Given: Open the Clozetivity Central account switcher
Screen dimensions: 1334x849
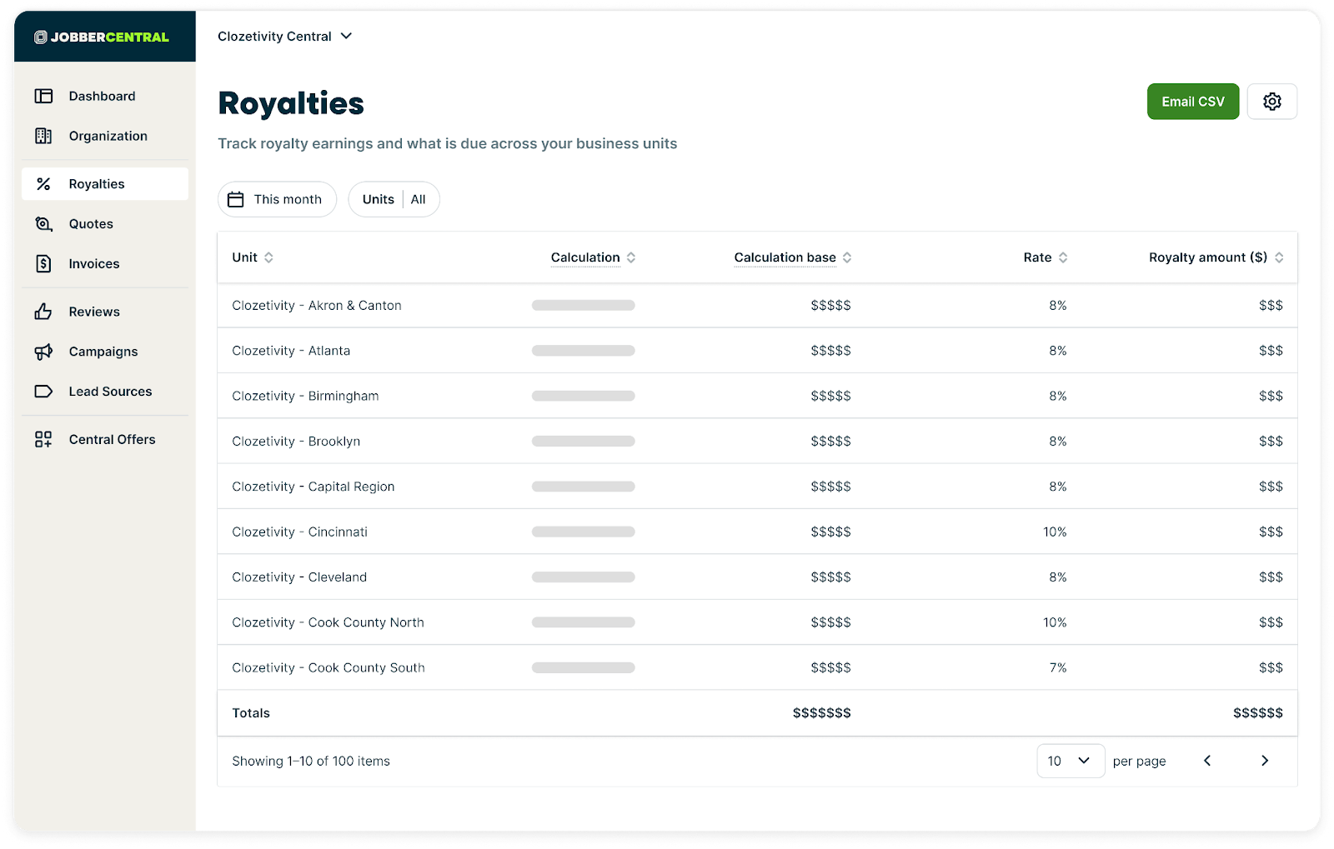Looking at the screenshot, I should tap(284, 36).
